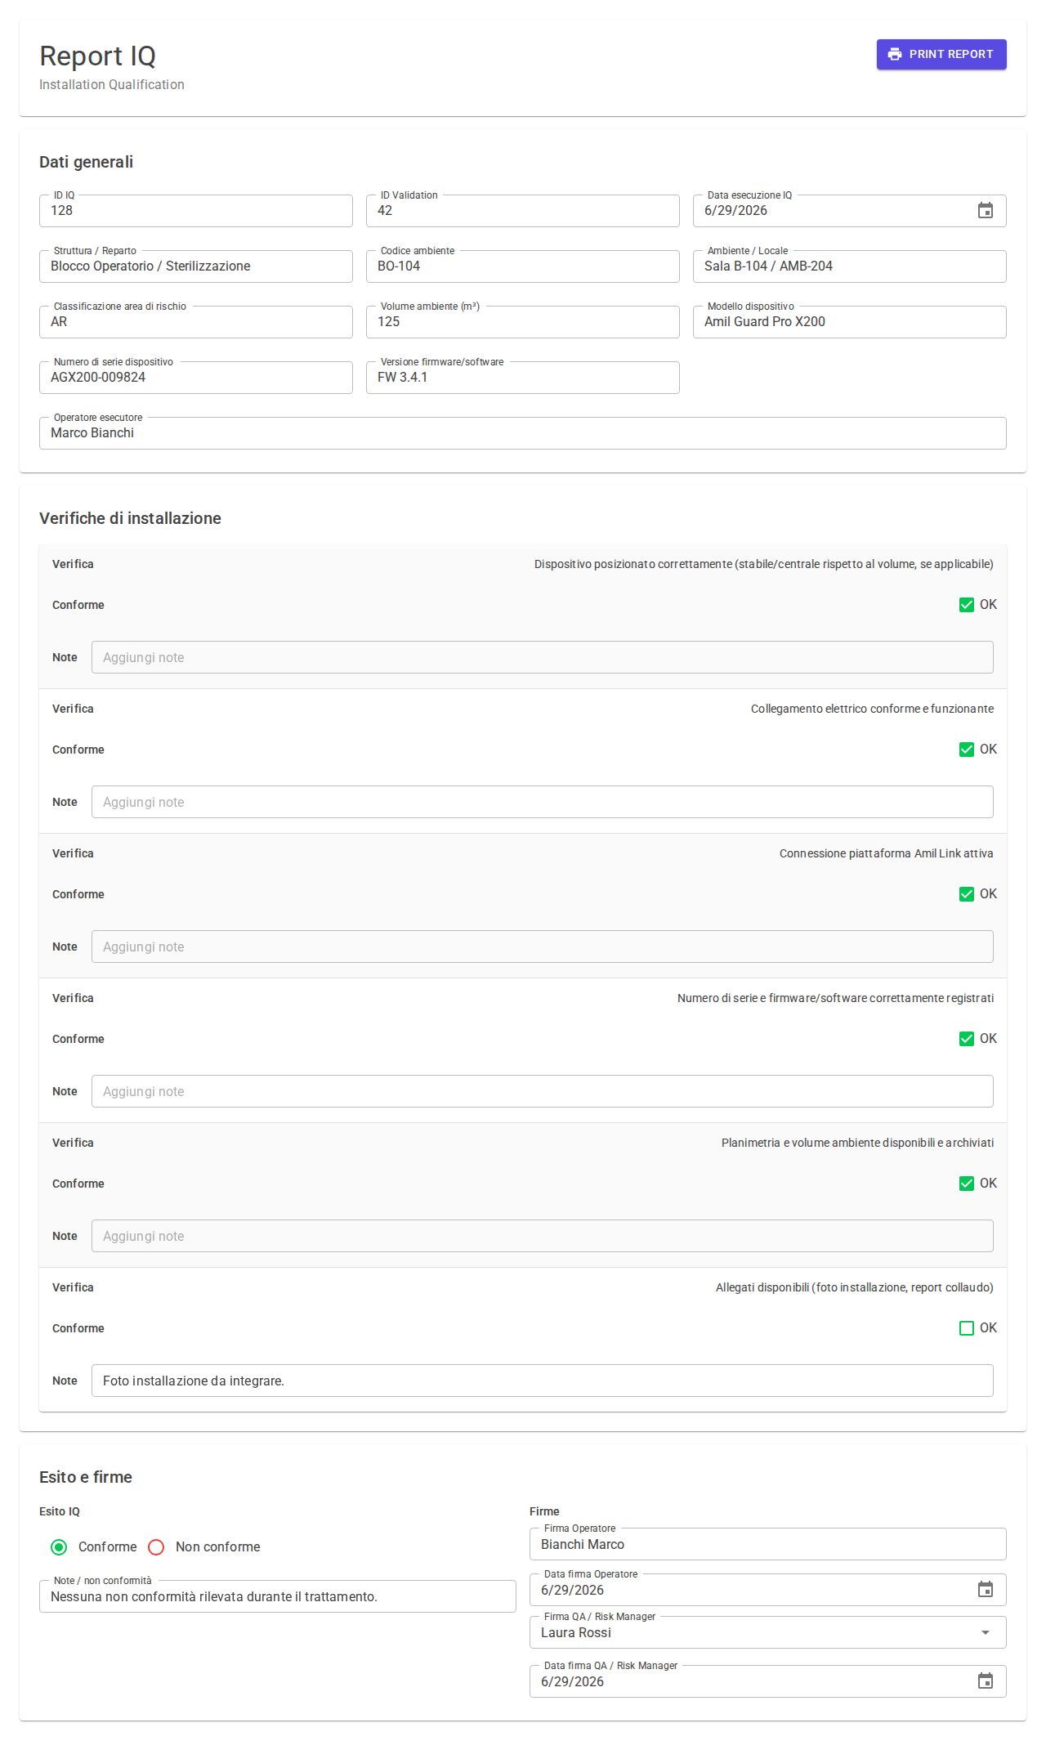Click the 'Installation Qualification' subtitle

(x=112, y=85)
